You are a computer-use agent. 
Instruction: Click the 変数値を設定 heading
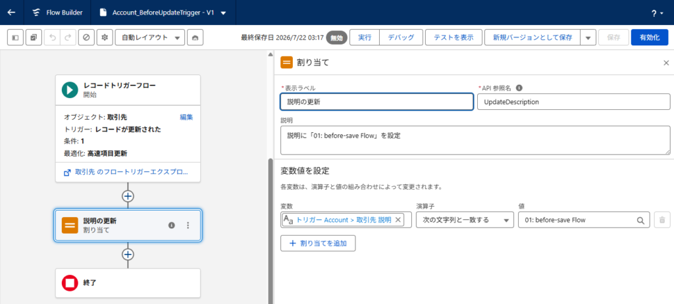click(305, 170)
